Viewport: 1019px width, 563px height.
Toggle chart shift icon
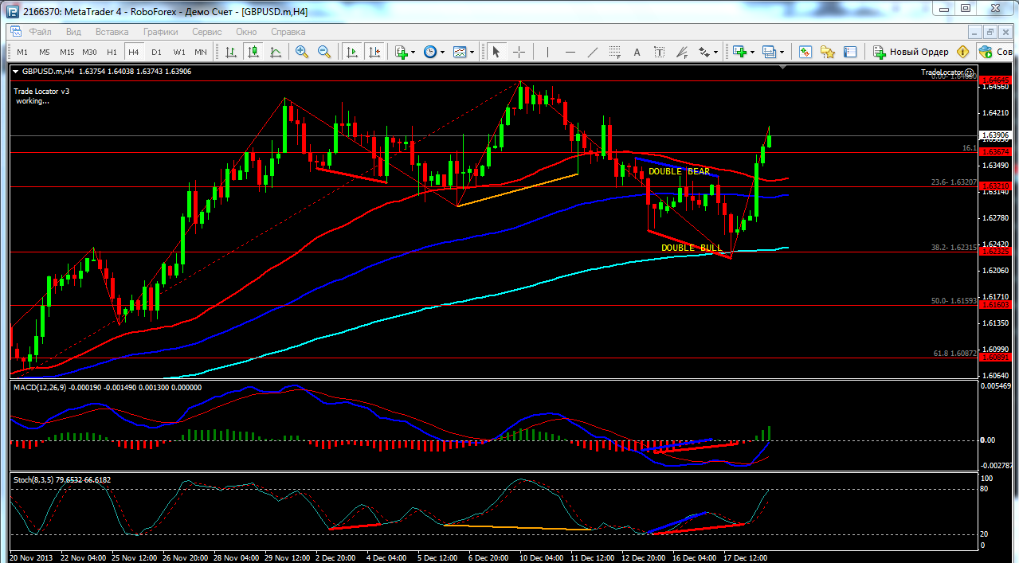coord(374,52)
